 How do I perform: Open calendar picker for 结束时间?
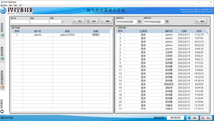167,22
